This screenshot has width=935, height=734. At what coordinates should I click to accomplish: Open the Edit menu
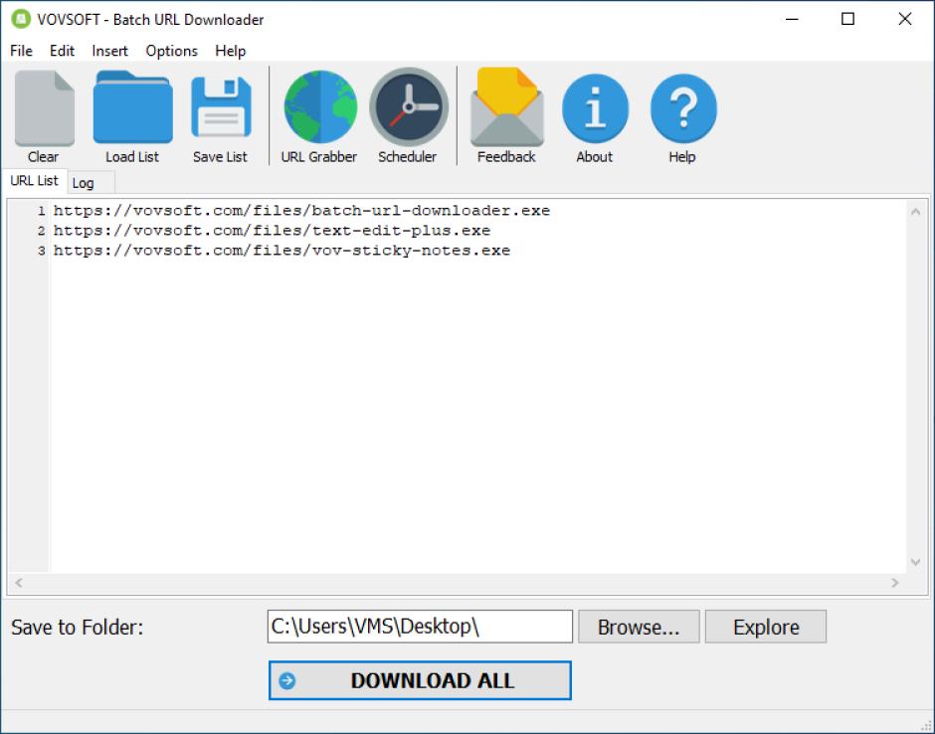pos(62,51)
